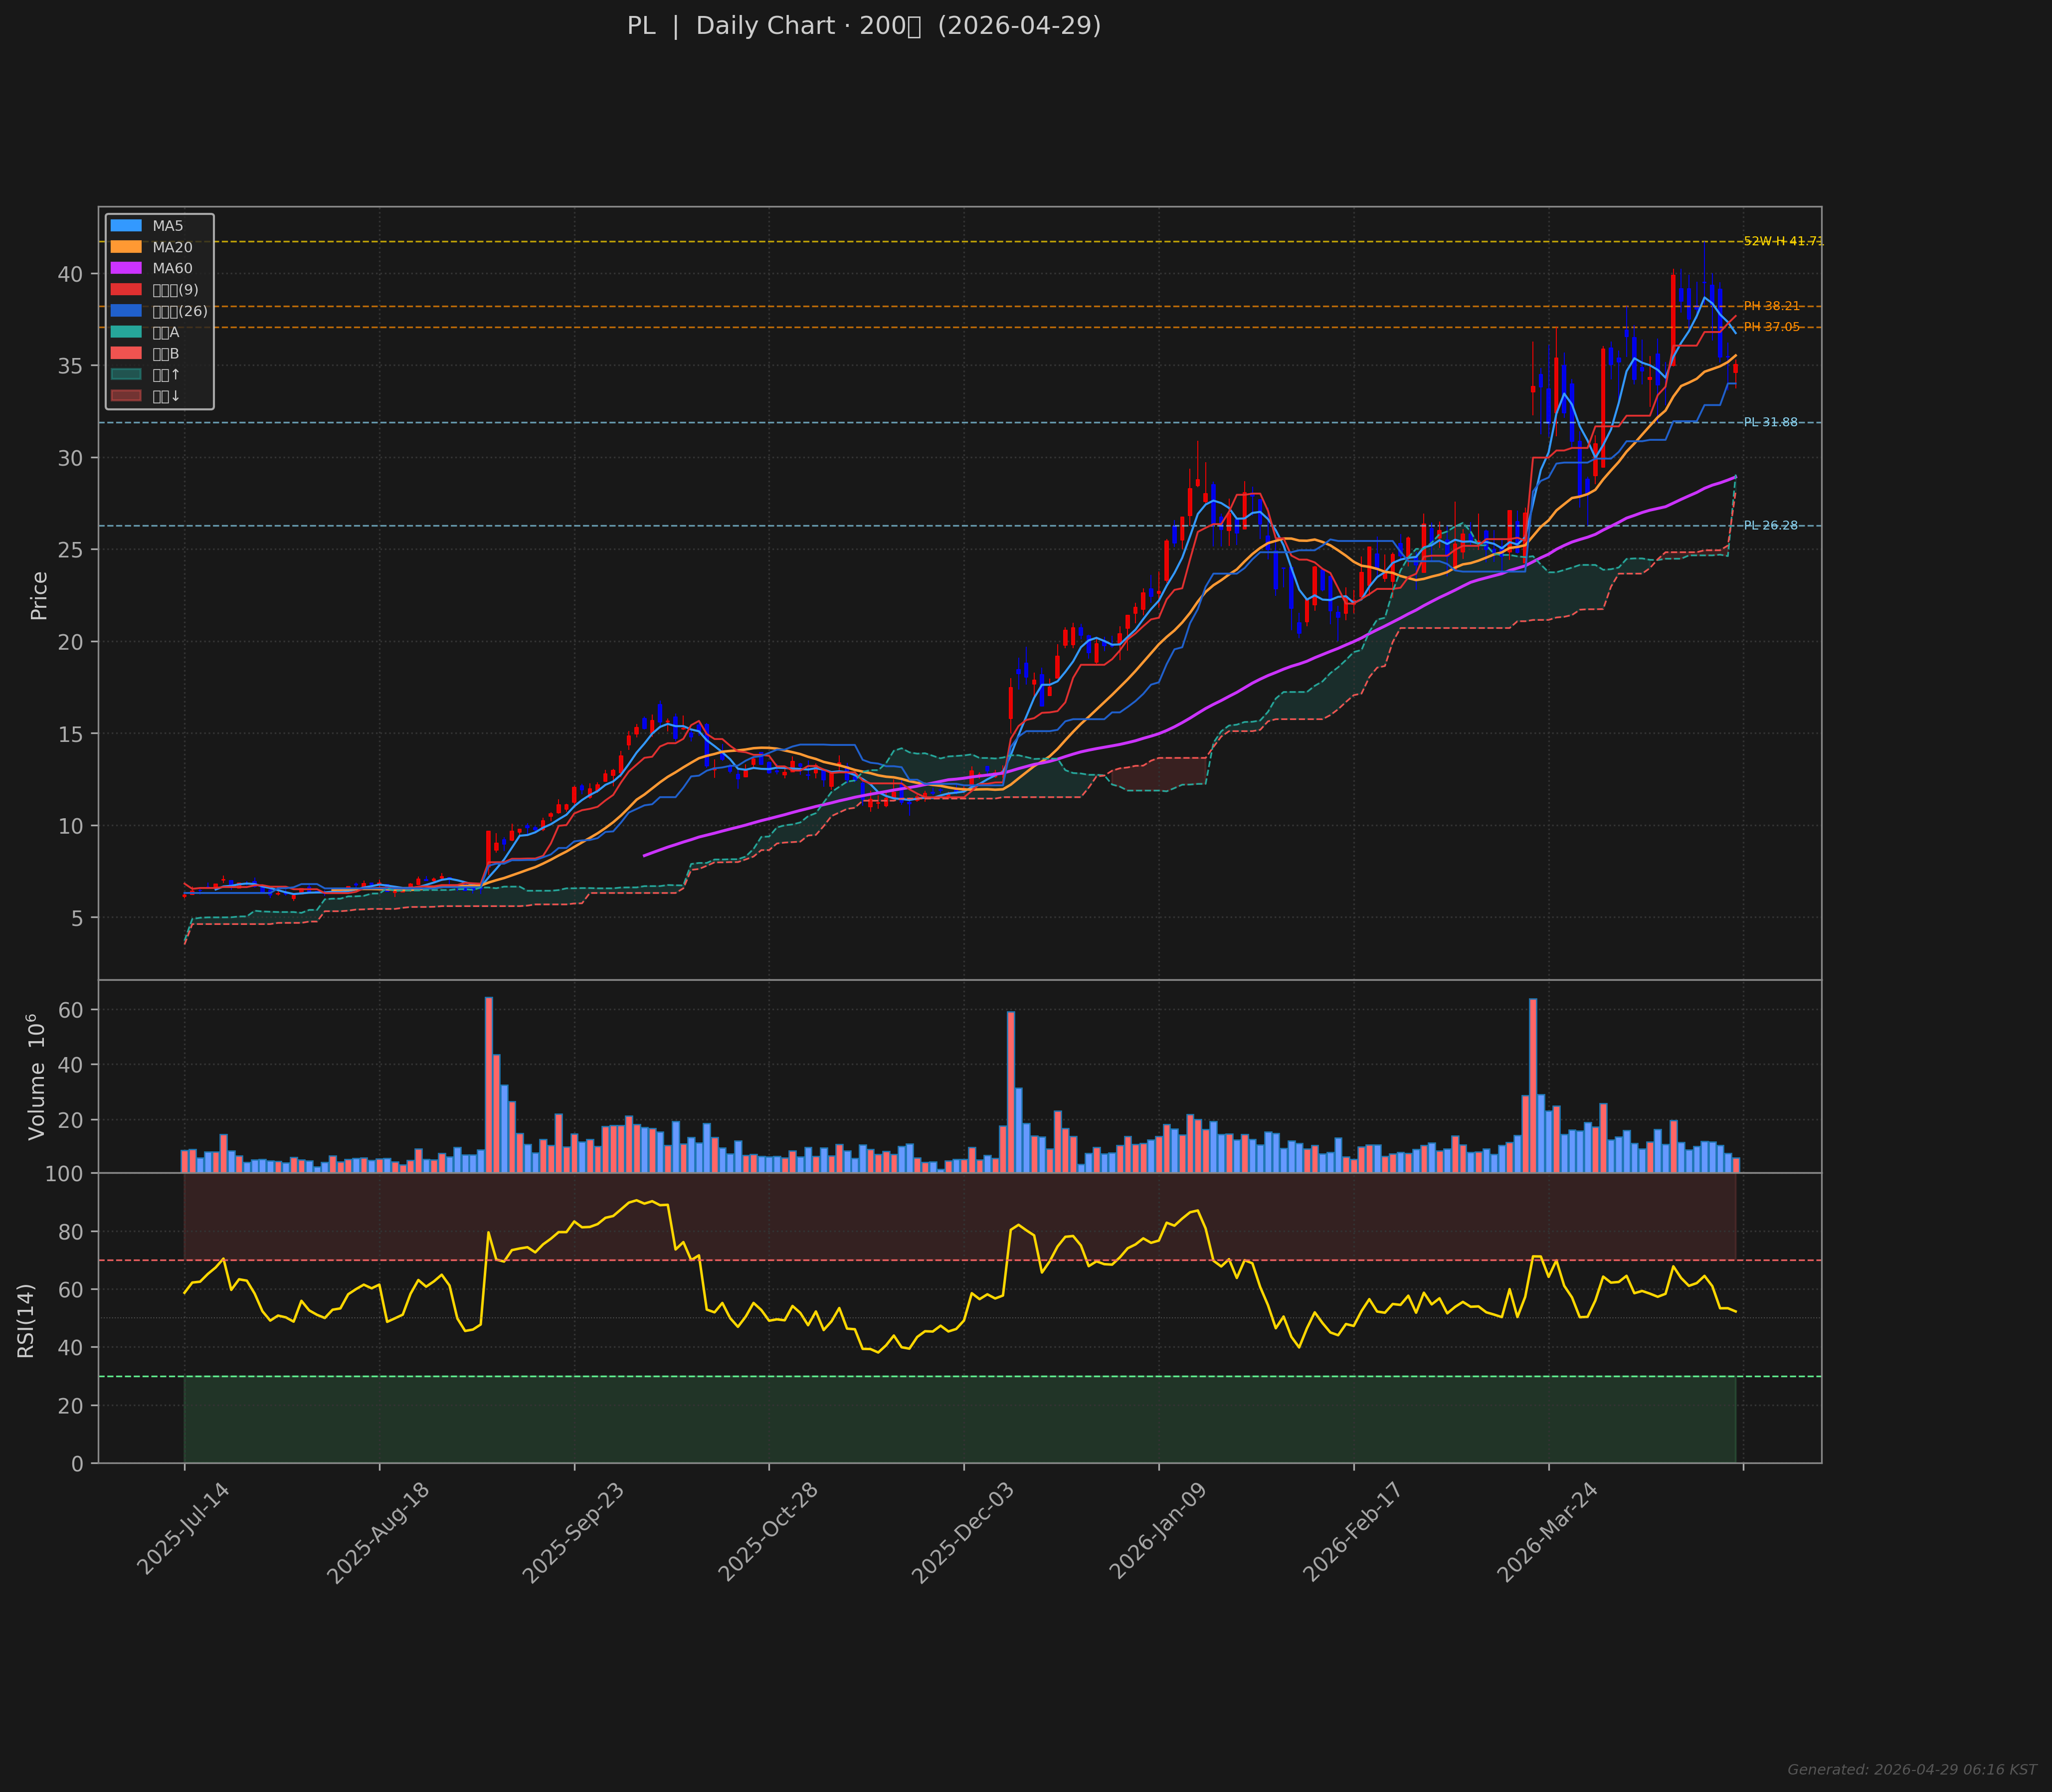This screenshot has width=2052, height=1792.
Task: Click the MA60 purple legend swatch
Action: 126,268
